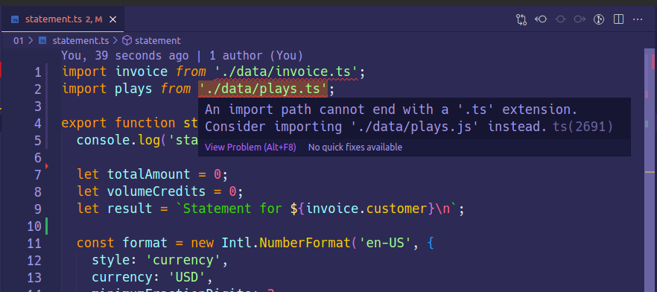Open the source control changes icon
This screenshot has height=292, width=657.
(x=521, y=19)
